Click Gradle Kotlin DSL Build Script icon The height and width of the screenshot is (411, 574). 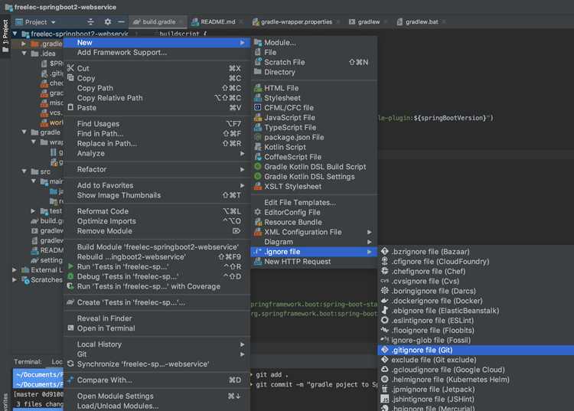pyautogui.click(x=258, y=167)
